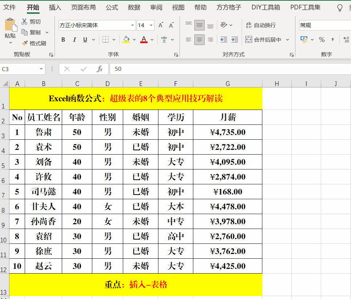Click the Paste clipboard icon
The width and height of the screenshot is (351, 299).
click(11, 24)
